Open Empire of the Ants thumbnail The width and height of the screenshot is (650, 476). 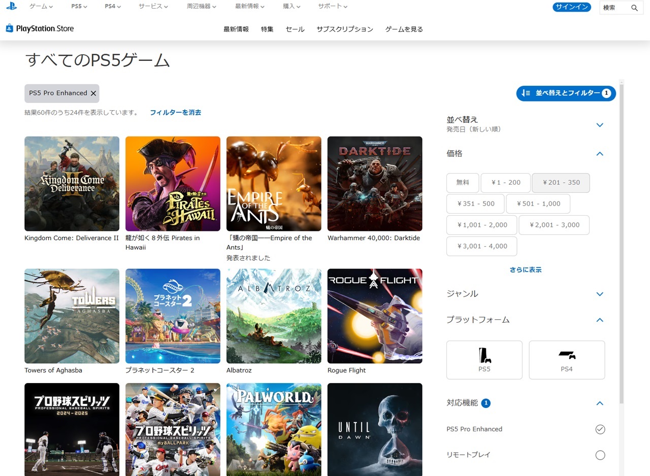tap(274, 184)
